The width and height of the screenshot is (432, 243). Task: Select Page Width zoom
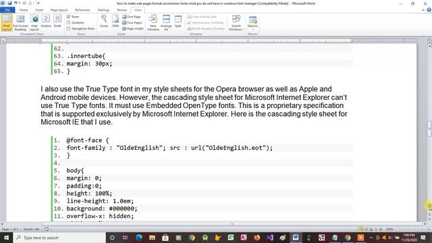(x=133, y=28)
